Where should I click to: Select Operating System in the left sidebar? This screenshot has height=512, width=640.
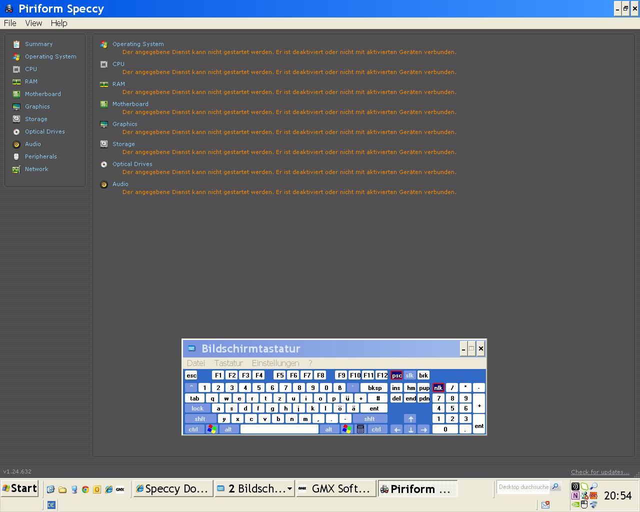pos(44,56)
